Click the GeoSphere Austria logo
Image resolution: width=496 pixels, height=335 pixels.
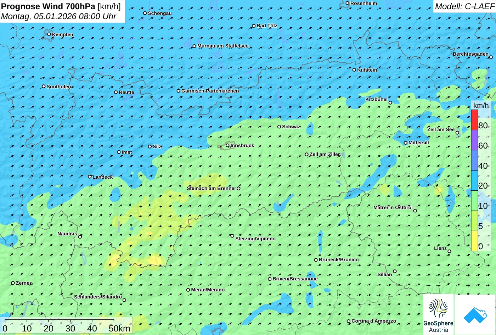tap(438, 314)
